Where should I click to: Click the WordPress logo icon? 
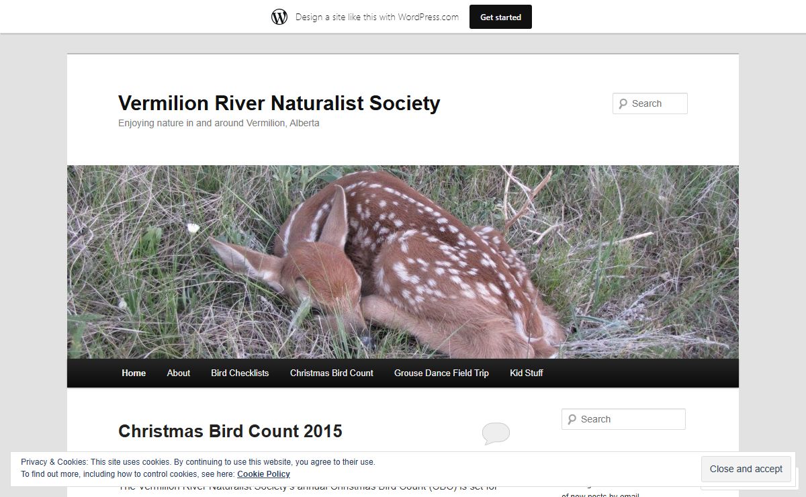pyautogui.click(x=279, y=15)
